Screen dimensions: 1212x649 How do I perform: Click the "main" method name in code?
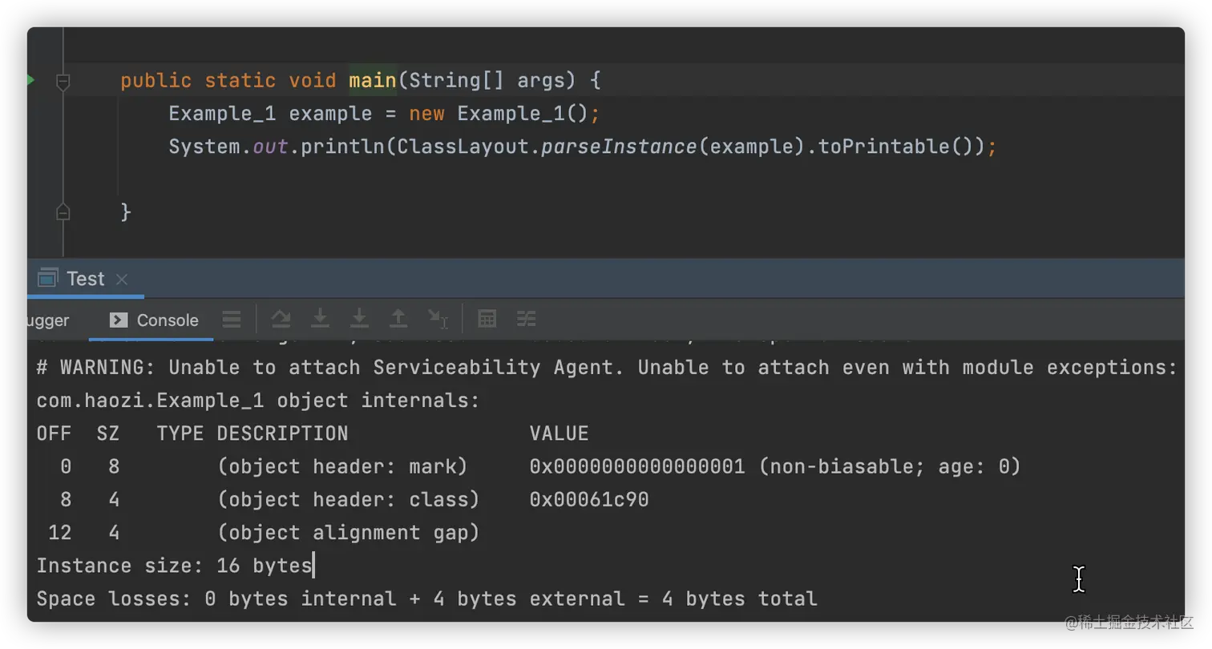click(x=373, y=81)
